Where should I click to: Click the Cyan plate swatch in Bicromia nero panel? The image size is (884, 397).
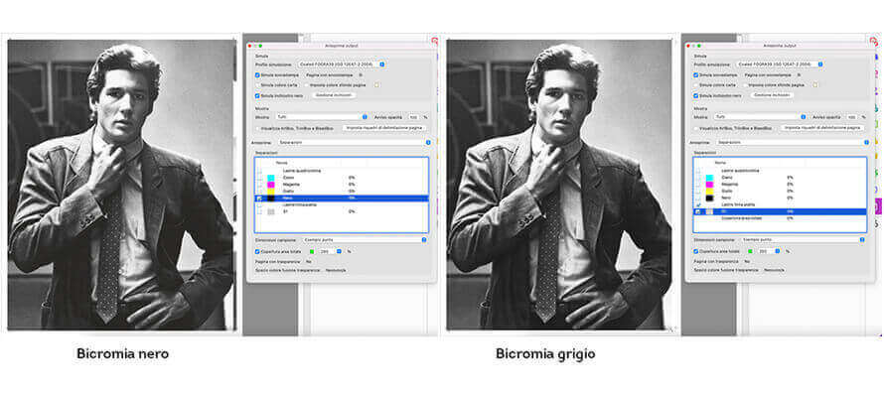[271, 177]
